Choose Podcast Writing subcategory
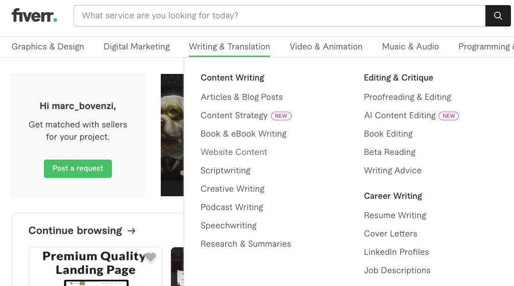The width and height of the screenshot is (514, 286). (232, 207)
